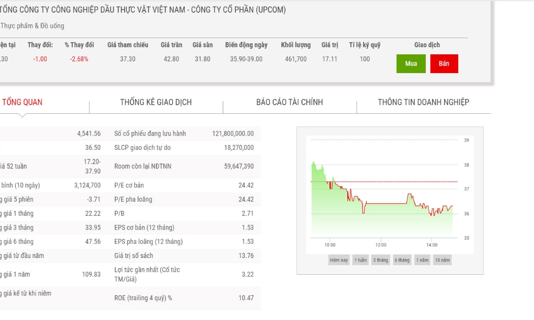Image resolution: width=534 pixels, height=320 pixels.
Task: Select the 6 tháng chart range
Action: click(402, 260)
